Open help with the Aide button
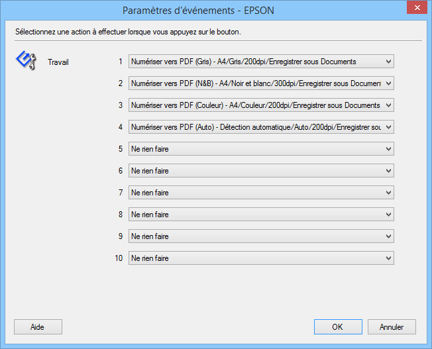 click(x=38, y=327)
